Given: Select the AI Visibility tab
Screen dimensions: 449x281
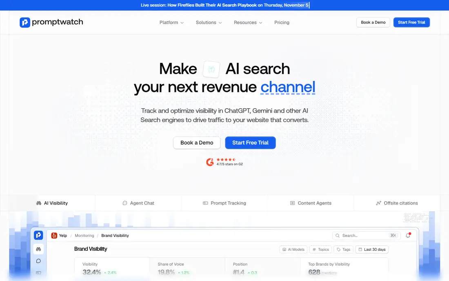Looking at the screenshot, I should (52, 203).
